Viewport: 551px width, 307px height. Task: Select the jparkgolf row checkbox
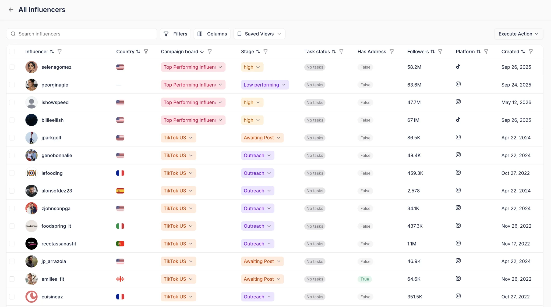[12, 138]
